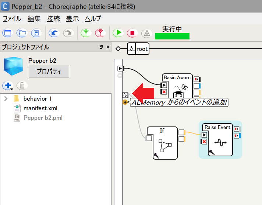Viewport: 262px width, 205px height.
Task: Click the Pepper b2 blue cube icon
Action: pos(13,66)
